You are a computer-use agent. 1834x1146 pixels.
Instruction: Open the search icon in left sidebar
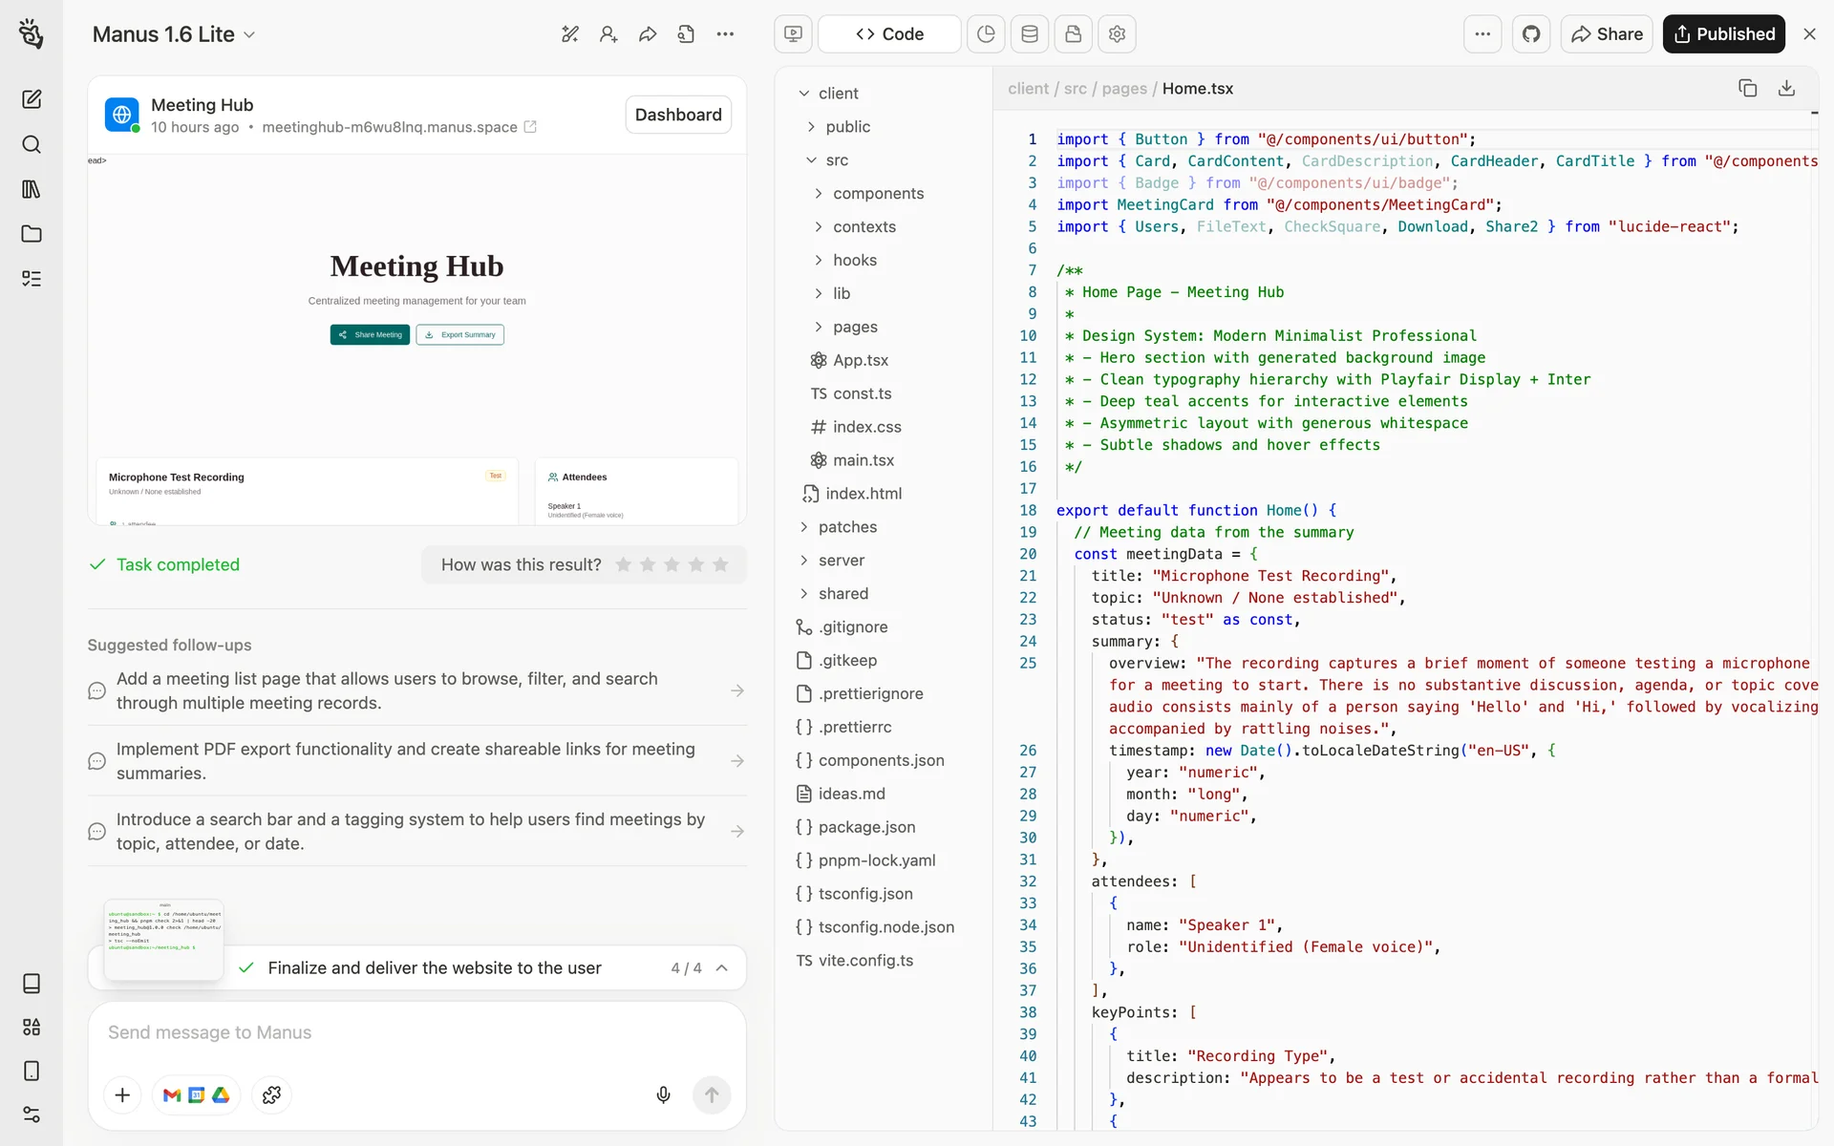pos(32,144)
